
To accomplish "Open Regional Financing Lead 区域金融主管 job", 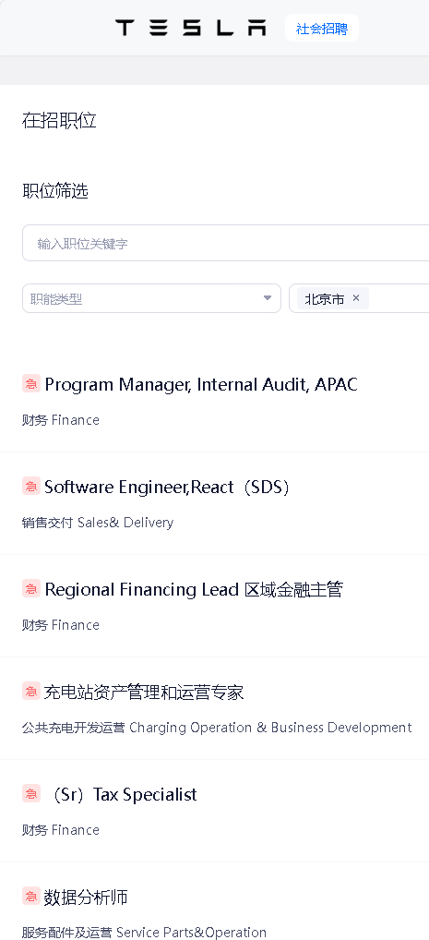I will tap(194, 589).
